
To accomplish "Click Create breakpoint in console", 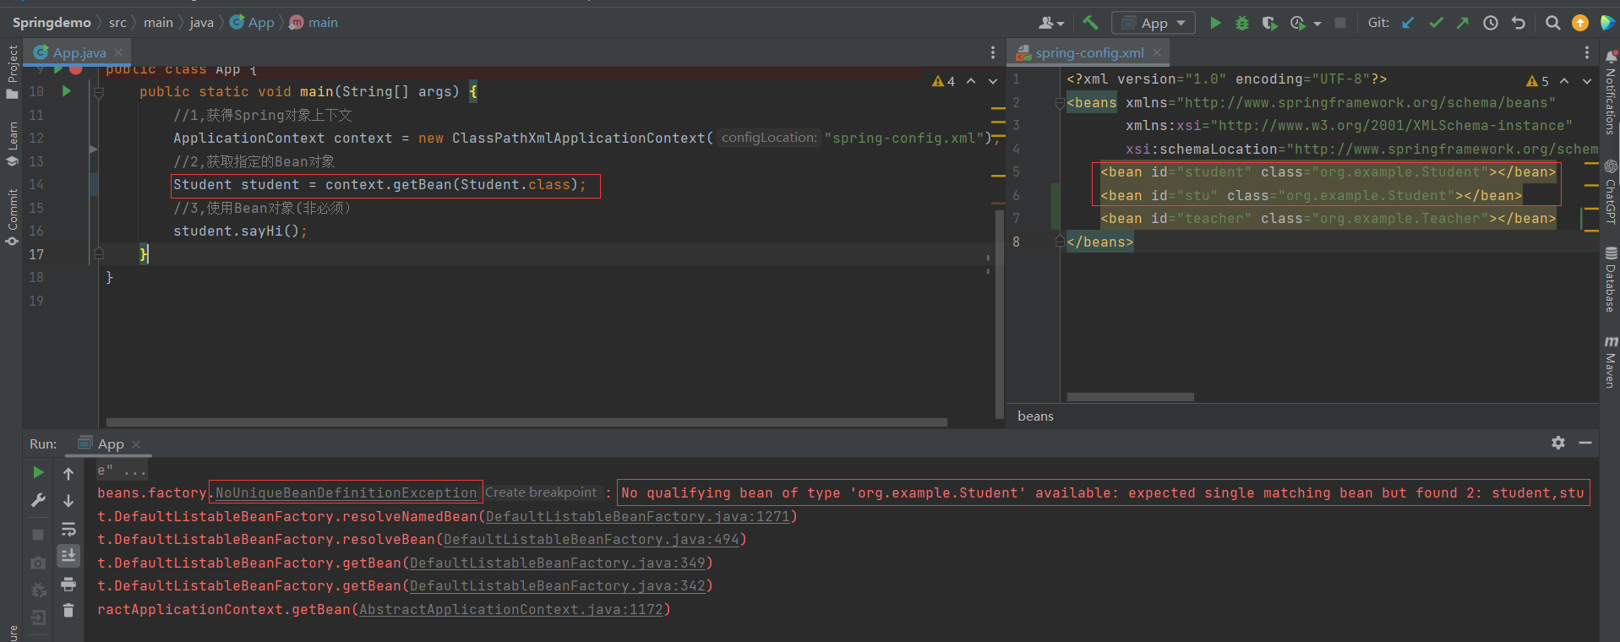I will 541,492.
